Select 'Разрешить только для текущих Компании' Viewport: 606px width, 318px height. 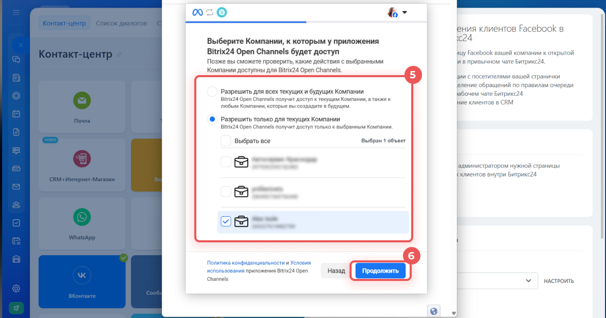212,119
